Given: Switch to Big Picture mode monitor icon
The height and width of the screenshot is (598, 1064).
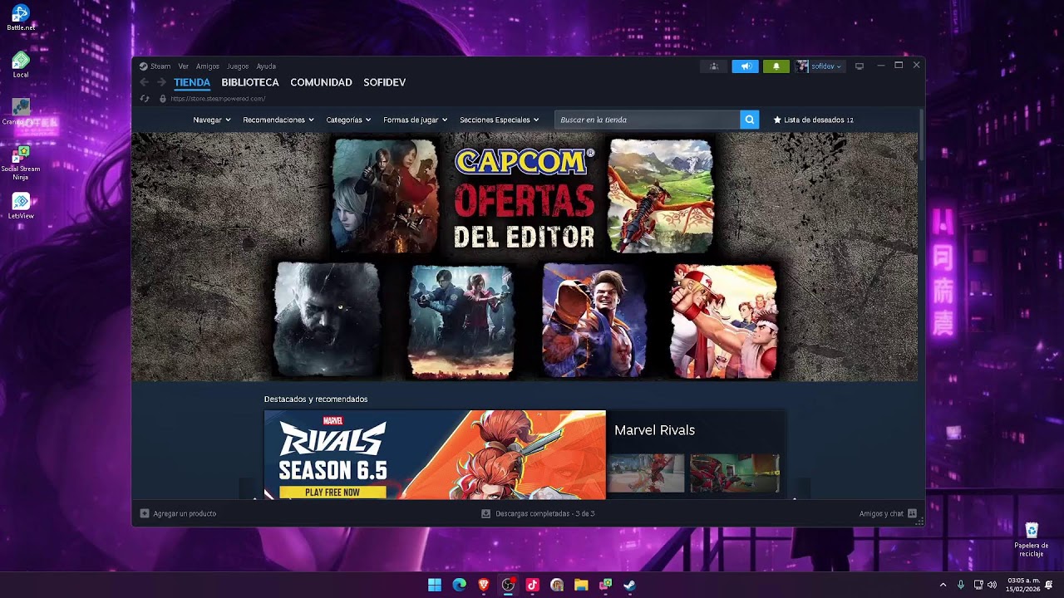Looking at the screenshot, I should (860, 66).
